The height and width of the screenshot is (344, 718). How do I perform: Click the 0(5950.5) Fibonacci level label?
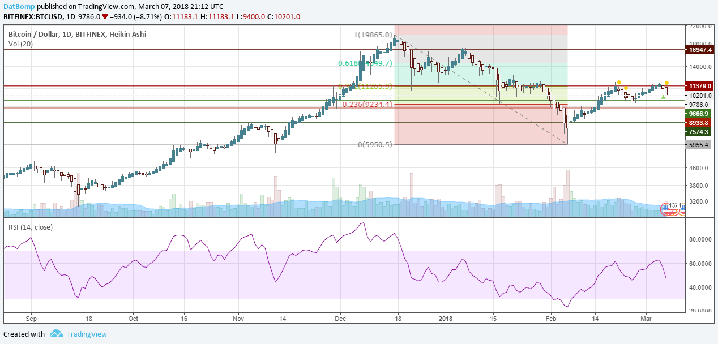[x=375, y=145]
